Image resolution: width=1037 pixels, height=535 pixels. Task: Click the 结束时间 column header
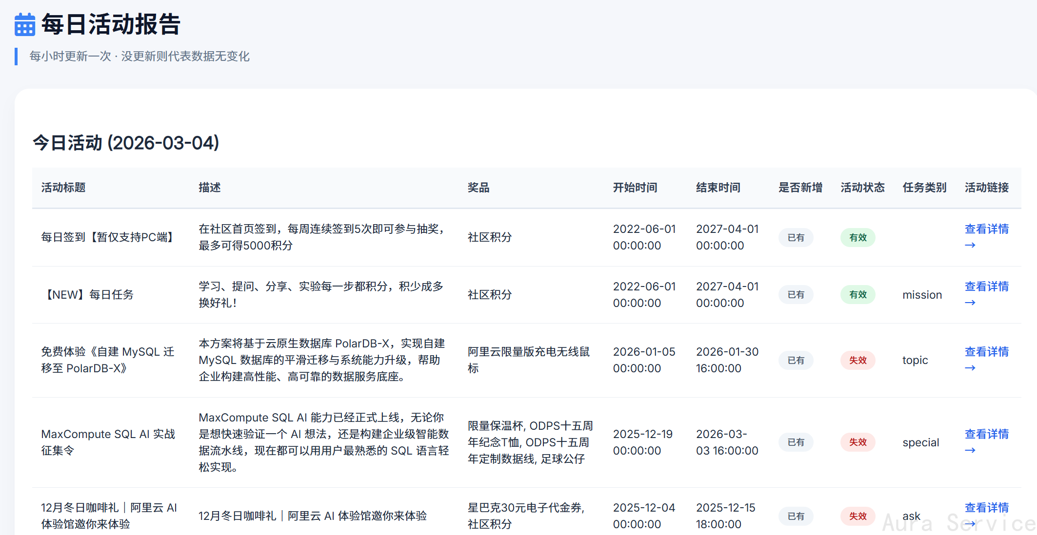click(x=718, y=188)
